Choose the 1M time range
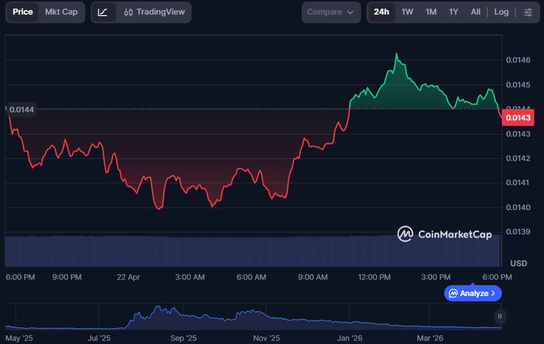 431,12
